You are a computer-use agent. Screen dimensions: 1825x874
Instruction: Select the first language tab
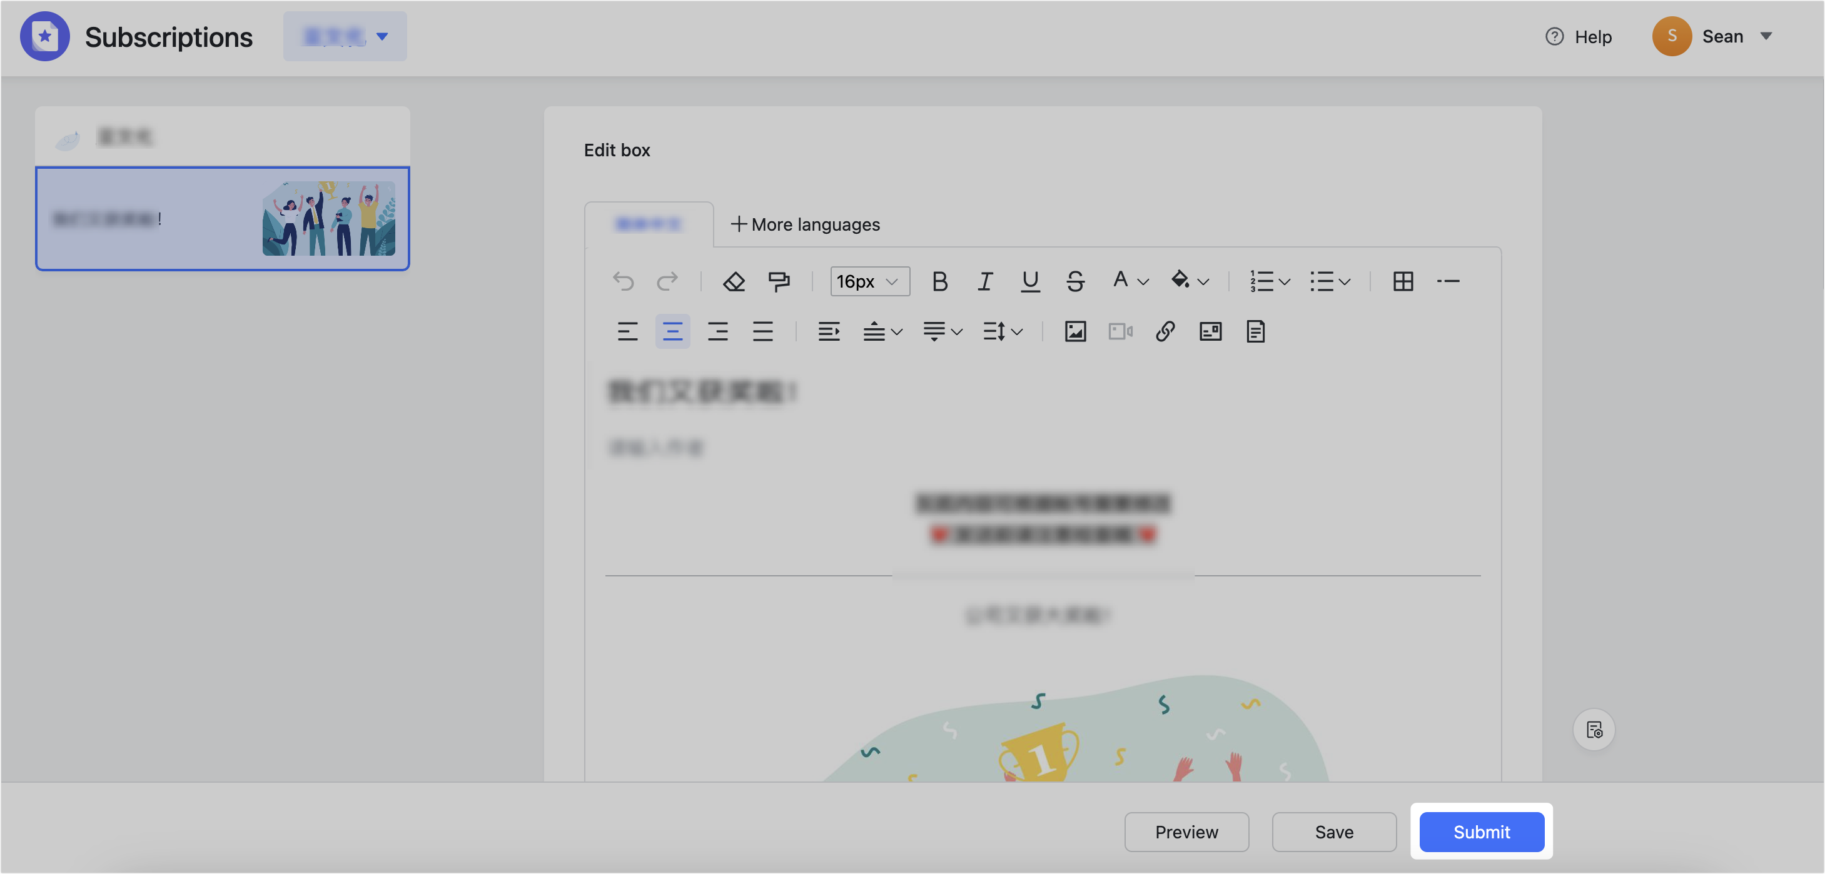pos(648,224)
